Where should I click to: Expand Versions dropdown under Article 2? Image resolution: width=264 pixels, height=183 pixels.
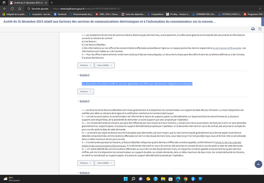coord(86,91)
